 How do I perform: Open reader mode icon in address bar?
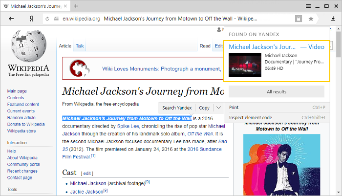[56, 19]
